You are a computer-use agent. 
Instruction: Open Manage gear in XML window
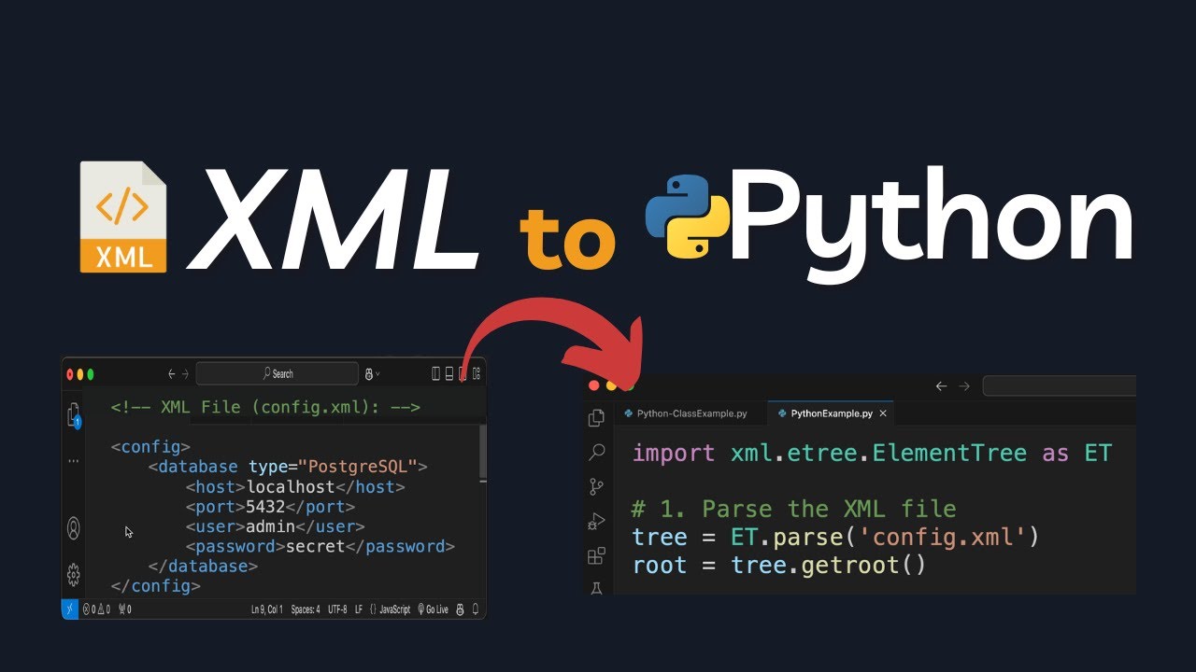(74, 574)
